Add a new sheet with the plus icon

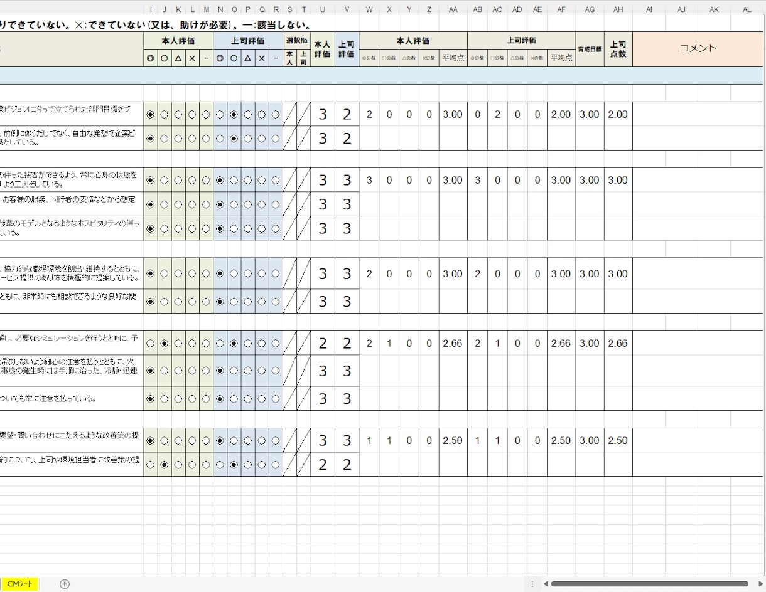(x=65, y=584)
